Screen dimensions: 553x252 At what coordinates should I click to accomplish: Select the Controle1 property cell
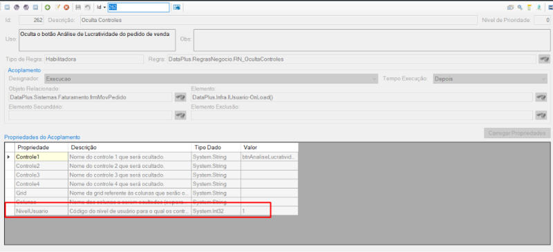41,157
